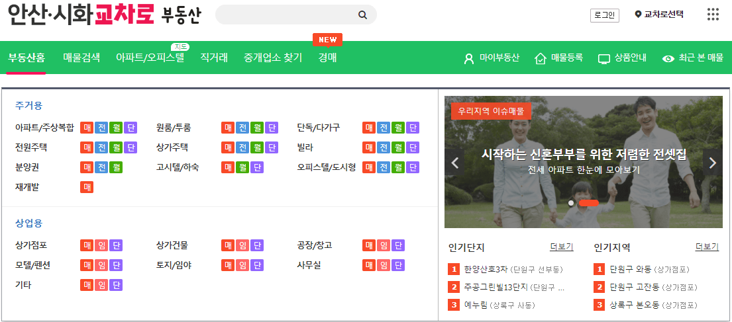Click 더보기 next to 인기단지

point(562,247)
